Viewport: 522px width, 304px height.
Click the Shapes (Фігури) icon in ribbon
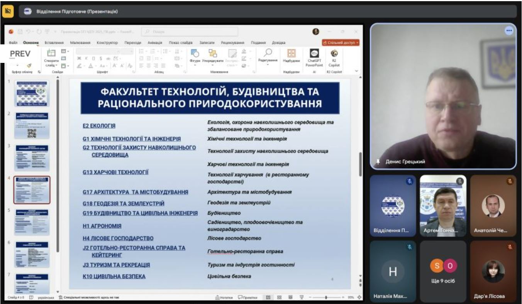click(x=195, y=53)
